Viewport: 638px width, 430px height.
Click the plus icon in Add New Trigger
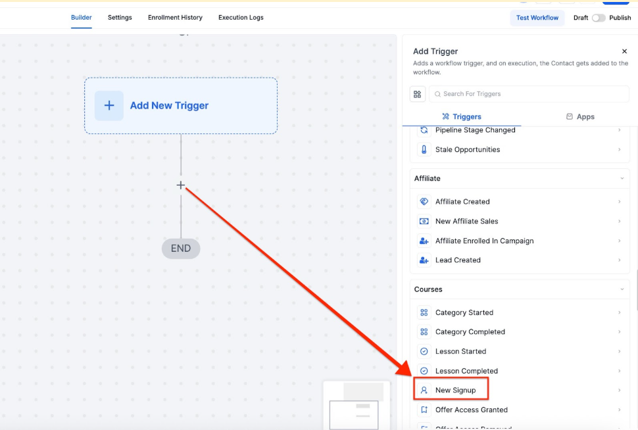pos(109,106)
